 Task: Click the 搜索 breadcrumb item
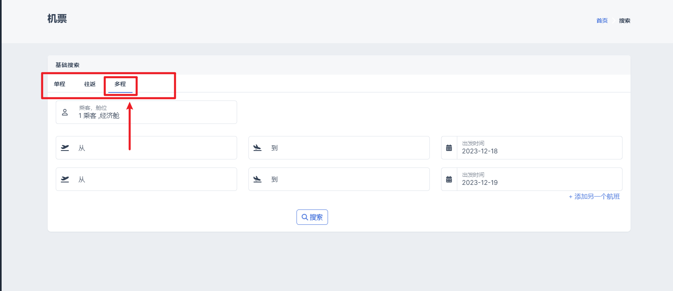[x=625, y=21]
